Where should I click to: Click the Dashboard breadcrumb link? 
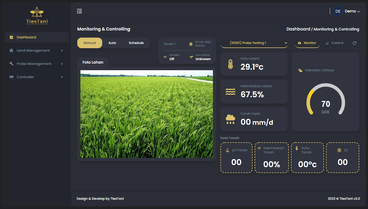click(298, 29)
